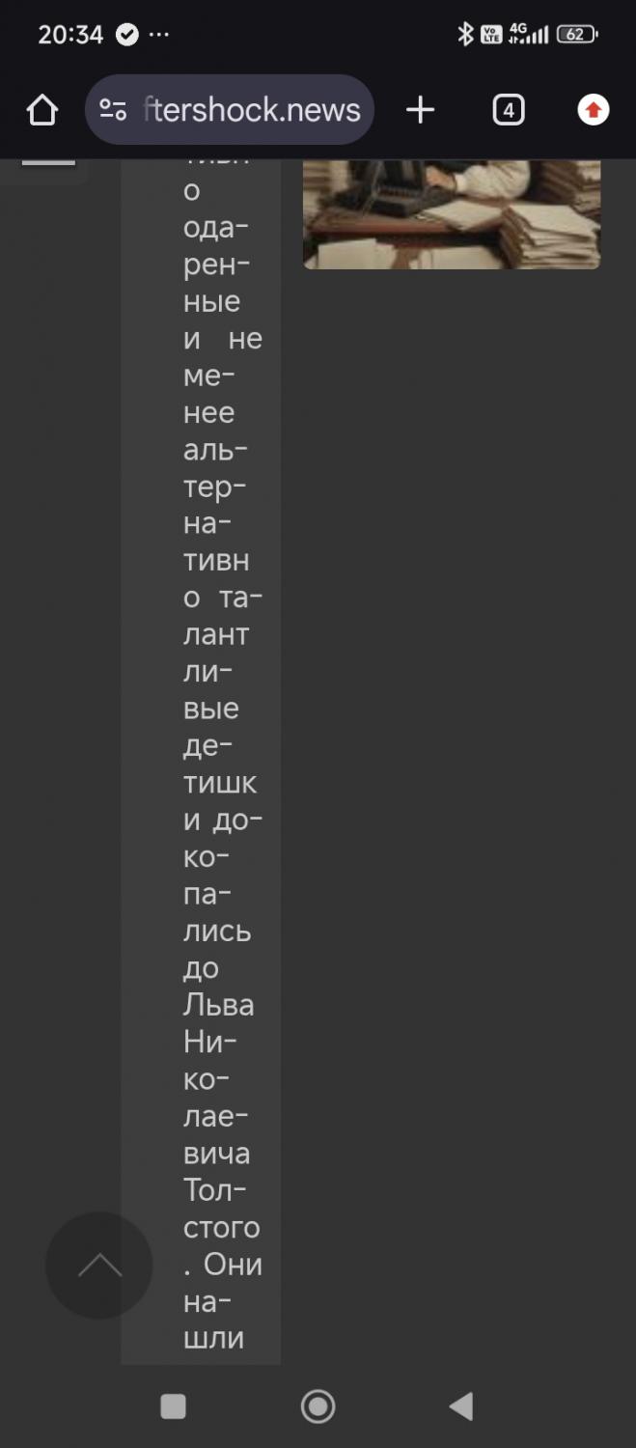Viewport: 636px width, 1448px height.
Task: Tap the red update arrow icon
Action: click(x=593, y=111)
